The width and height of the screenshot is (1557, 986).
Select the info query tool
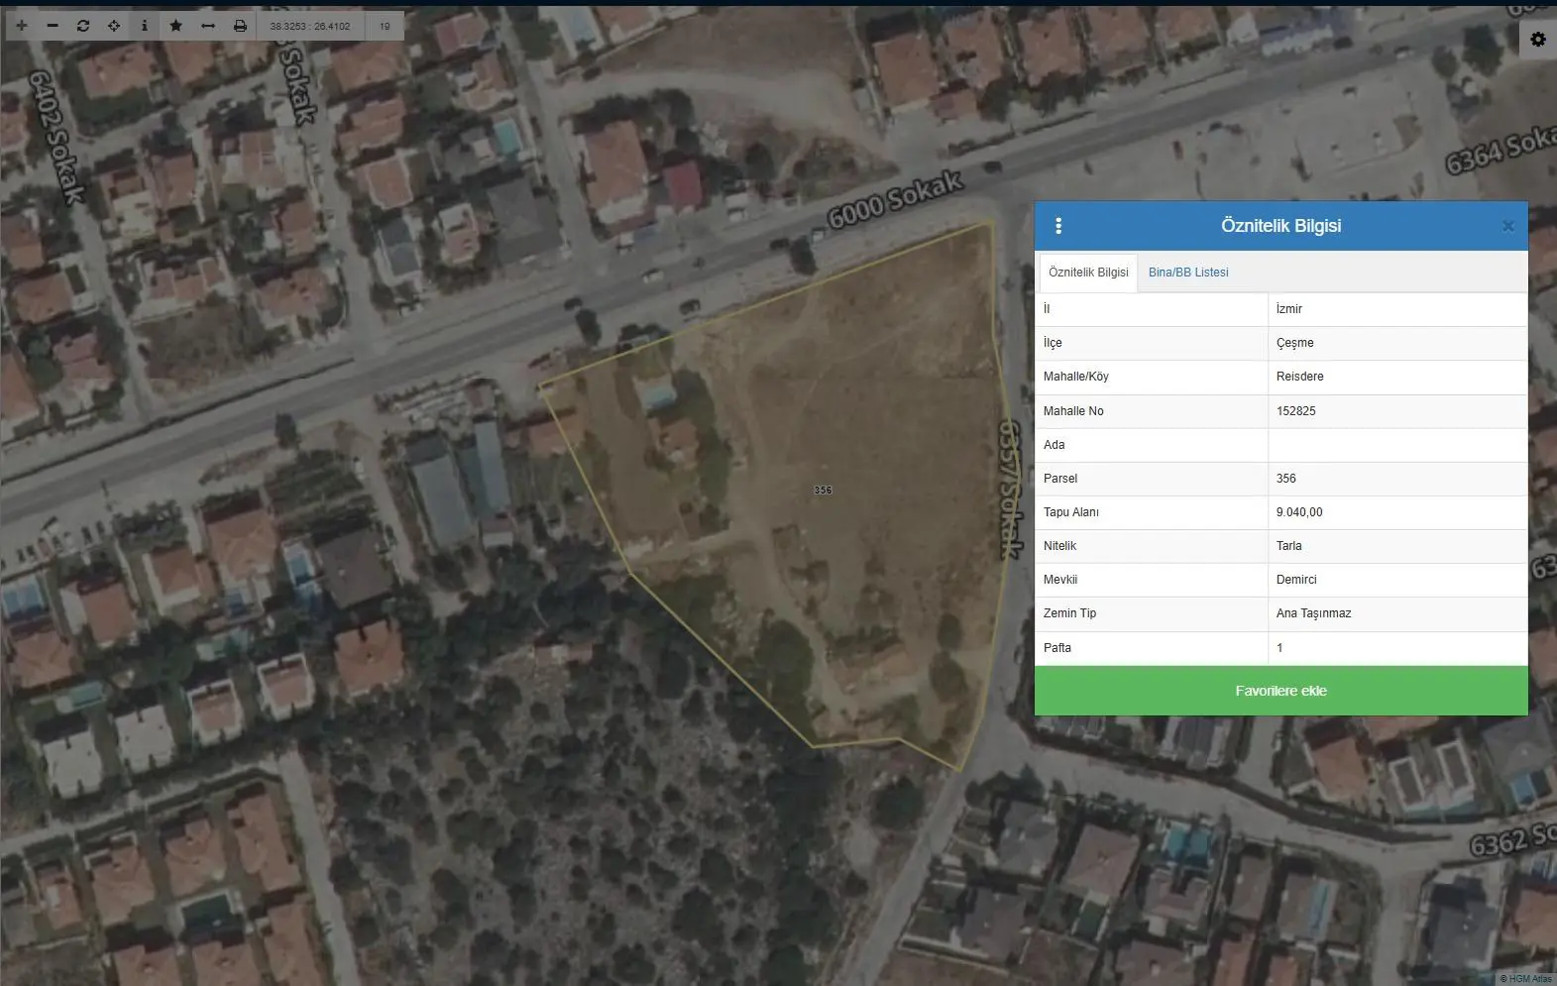tap(145, 26)
